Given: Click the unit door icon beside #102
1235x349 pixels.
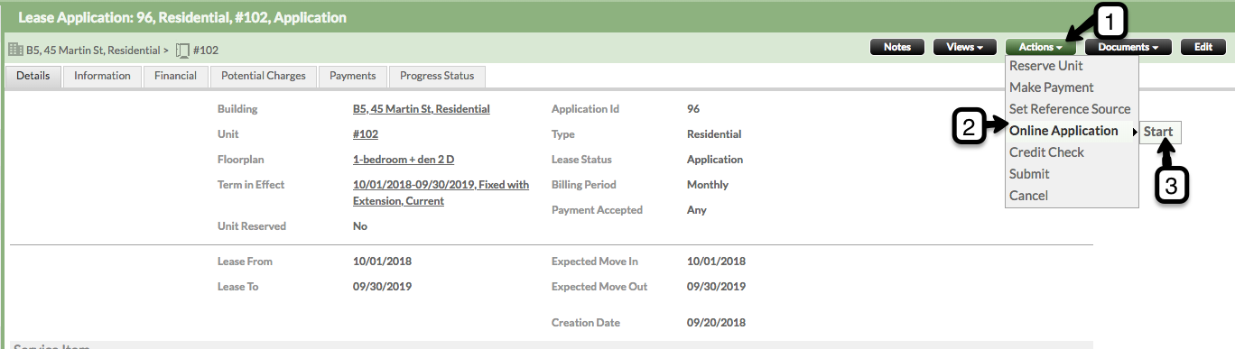Looking at the screenshot, I should click(182, 50).
